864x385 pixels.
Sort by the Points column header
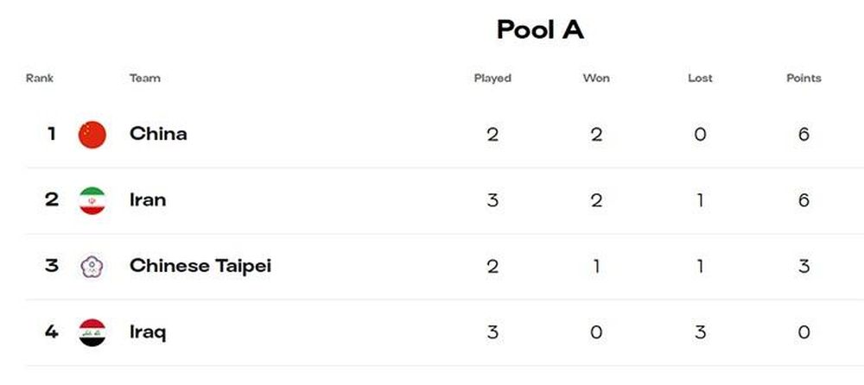[x=804, y=79]
